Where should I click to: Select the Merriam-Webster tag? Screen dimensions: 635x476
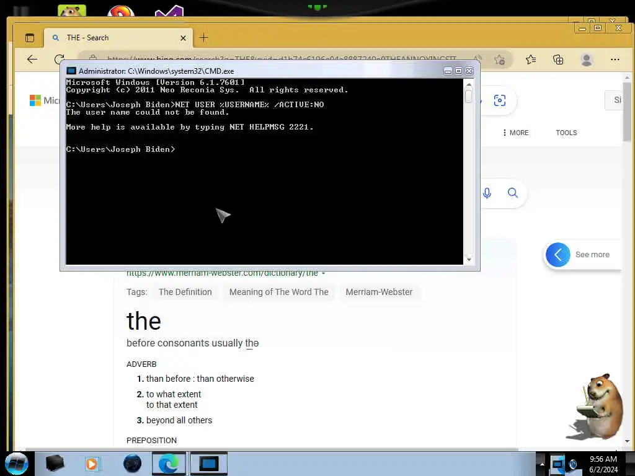click(x=379, y=292)
